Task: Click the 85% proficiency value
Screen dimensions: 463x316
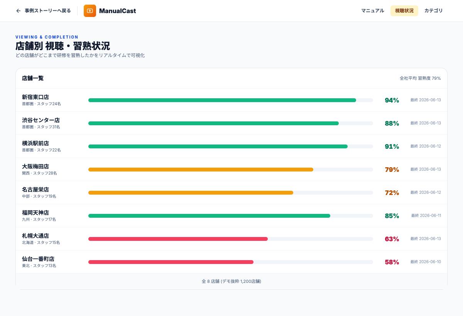Action: [x=392, y=216]
